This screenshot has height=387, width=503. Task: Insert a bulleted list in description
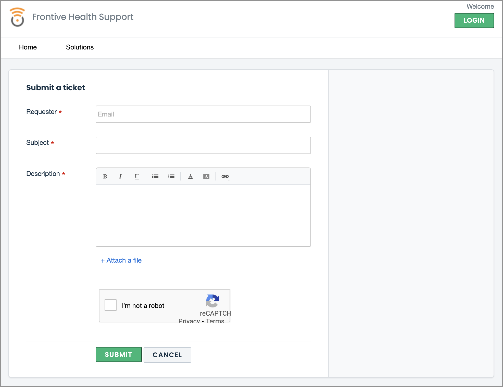pyautogui.click(x=155, y=176)
